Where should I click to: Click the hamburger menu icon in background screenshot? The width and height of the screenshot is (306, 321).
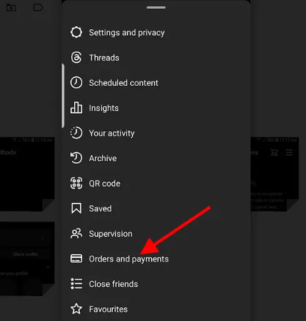(289, 152)
